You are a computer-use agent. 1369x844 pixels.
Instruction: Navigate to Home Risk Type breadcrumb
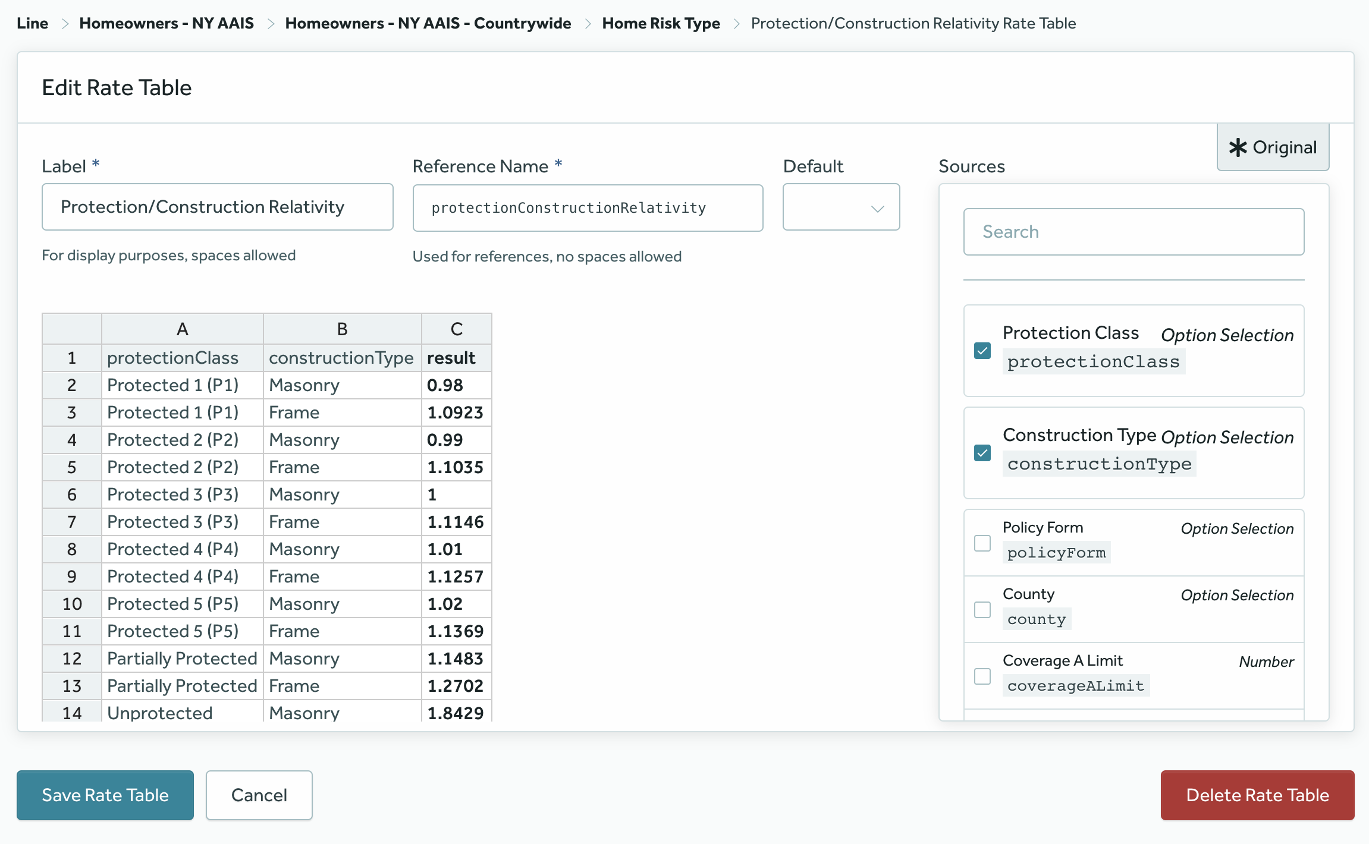point(661,23)
